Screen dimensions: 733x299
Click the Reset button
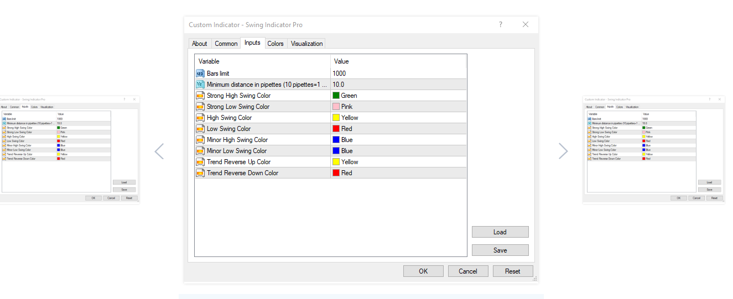513,271
